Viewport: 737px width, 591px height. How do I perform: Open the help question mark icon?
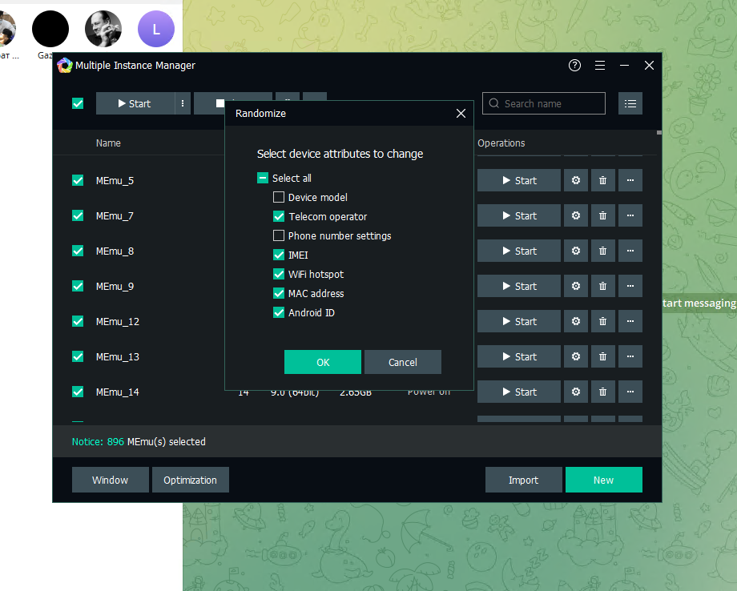(x=574, y=66)
